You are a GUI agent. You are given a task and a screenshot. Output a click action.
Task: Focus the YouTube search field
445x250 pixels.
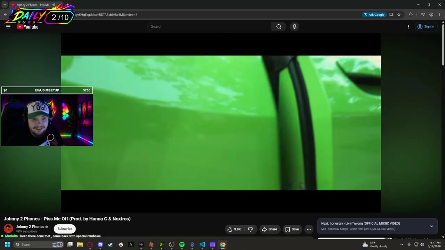[x=209, y=27]
